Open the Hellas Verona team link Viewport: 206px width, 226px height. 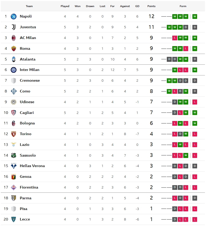(x=32, y=166)
